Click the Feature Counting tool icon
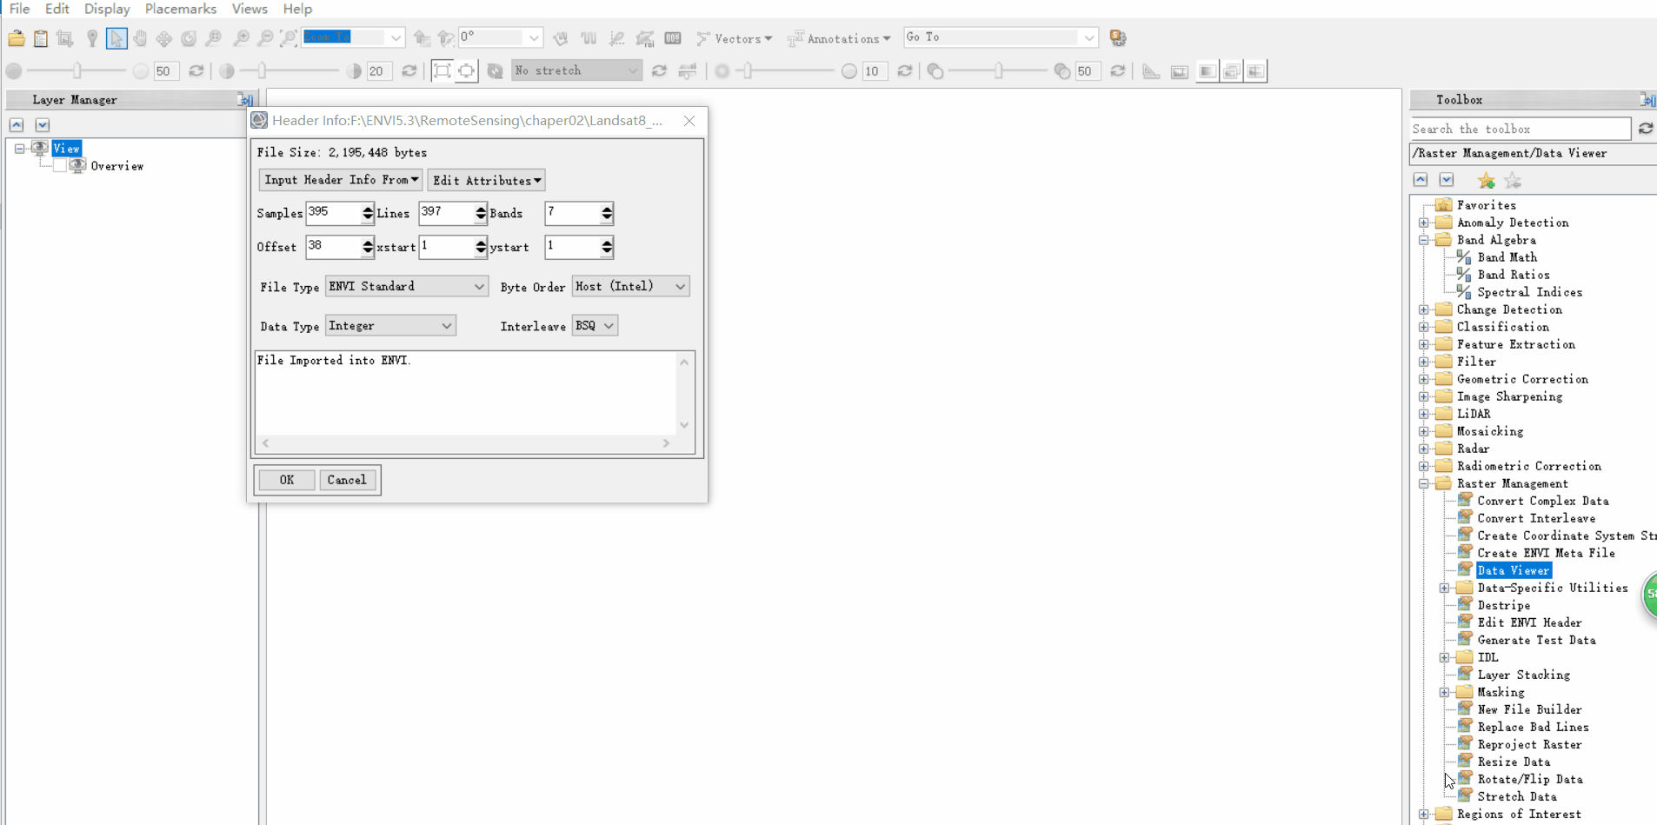 [x=673, y=38]
